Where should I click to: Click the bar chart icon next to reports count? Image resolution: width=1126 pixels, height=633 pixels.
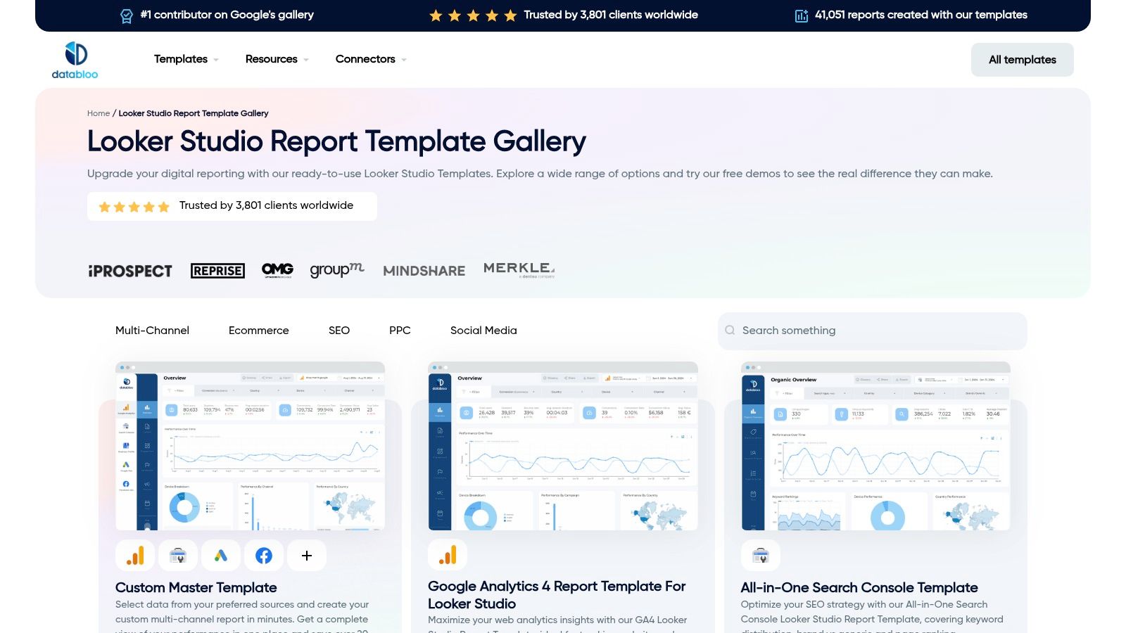point(800,14)
